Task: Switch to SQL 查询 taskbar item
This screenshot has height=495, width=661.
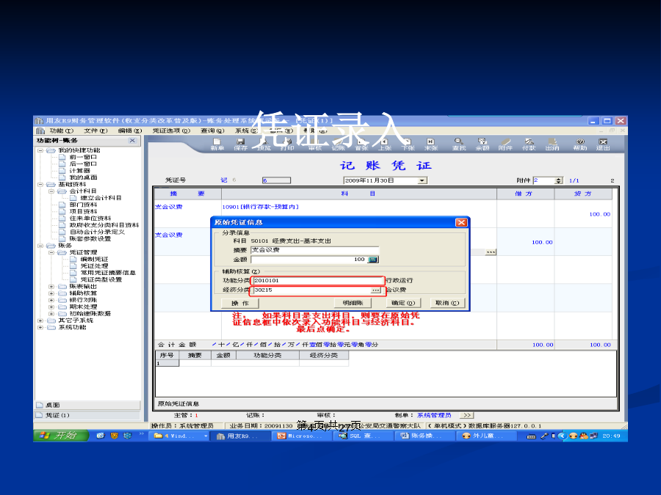Action: tap(362, 436)
